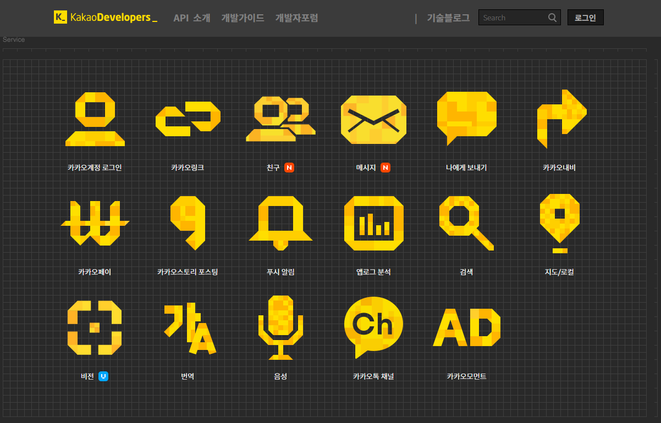Click the 비전 label text

tap(87, 376)
